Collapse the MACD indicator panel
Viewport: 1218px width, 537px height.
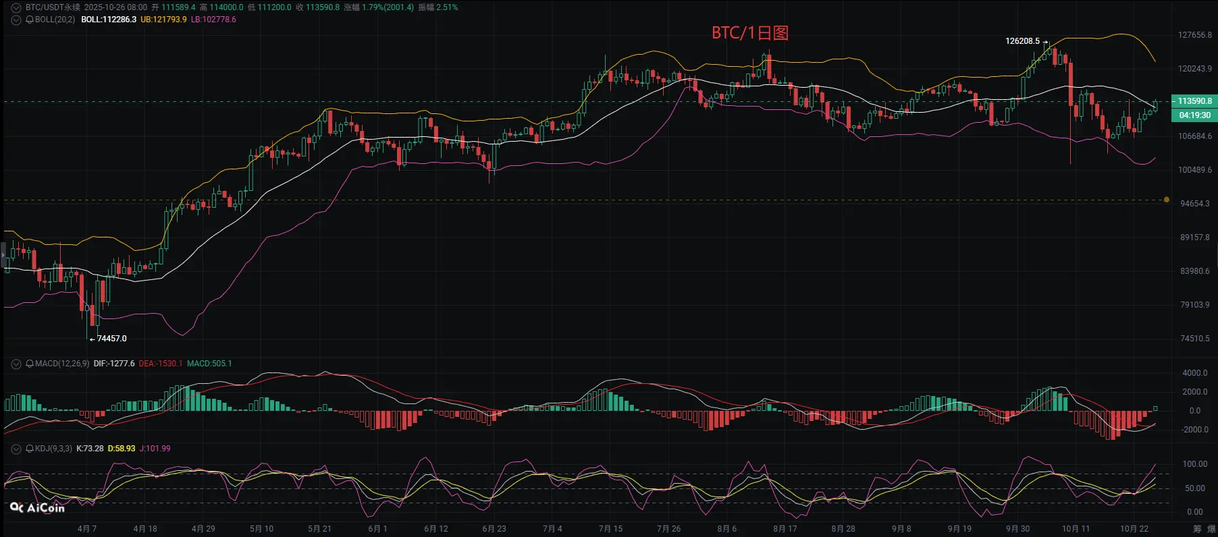[x=16, y=364]
